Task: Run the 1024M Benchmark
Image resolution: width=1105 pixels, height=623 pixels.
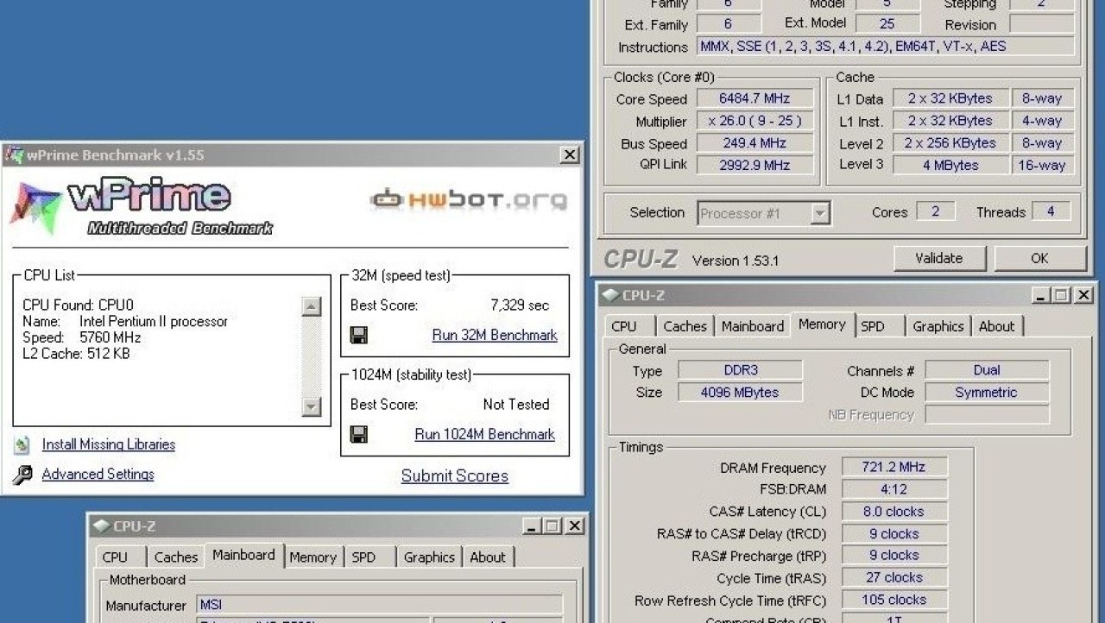Action: coord(484,434)
